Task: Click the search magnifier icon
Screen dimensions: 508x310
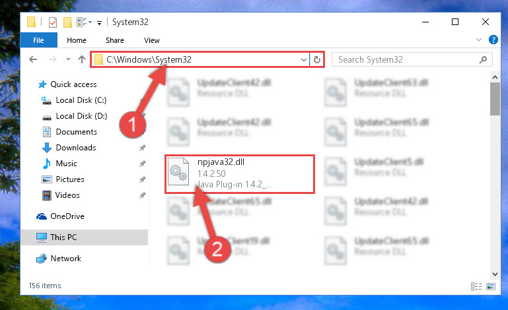Action: tap(483, 59)
